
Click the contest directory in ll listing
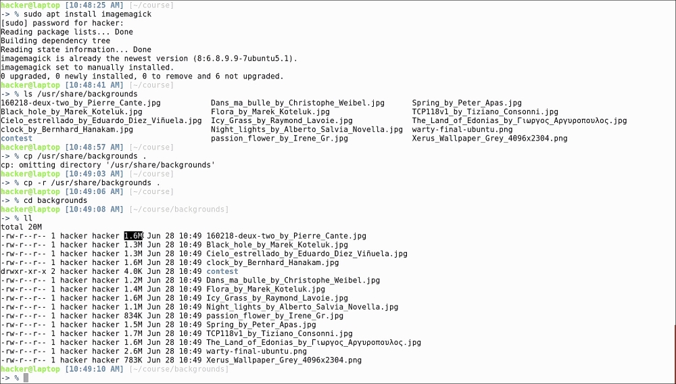tap(222, 271)
